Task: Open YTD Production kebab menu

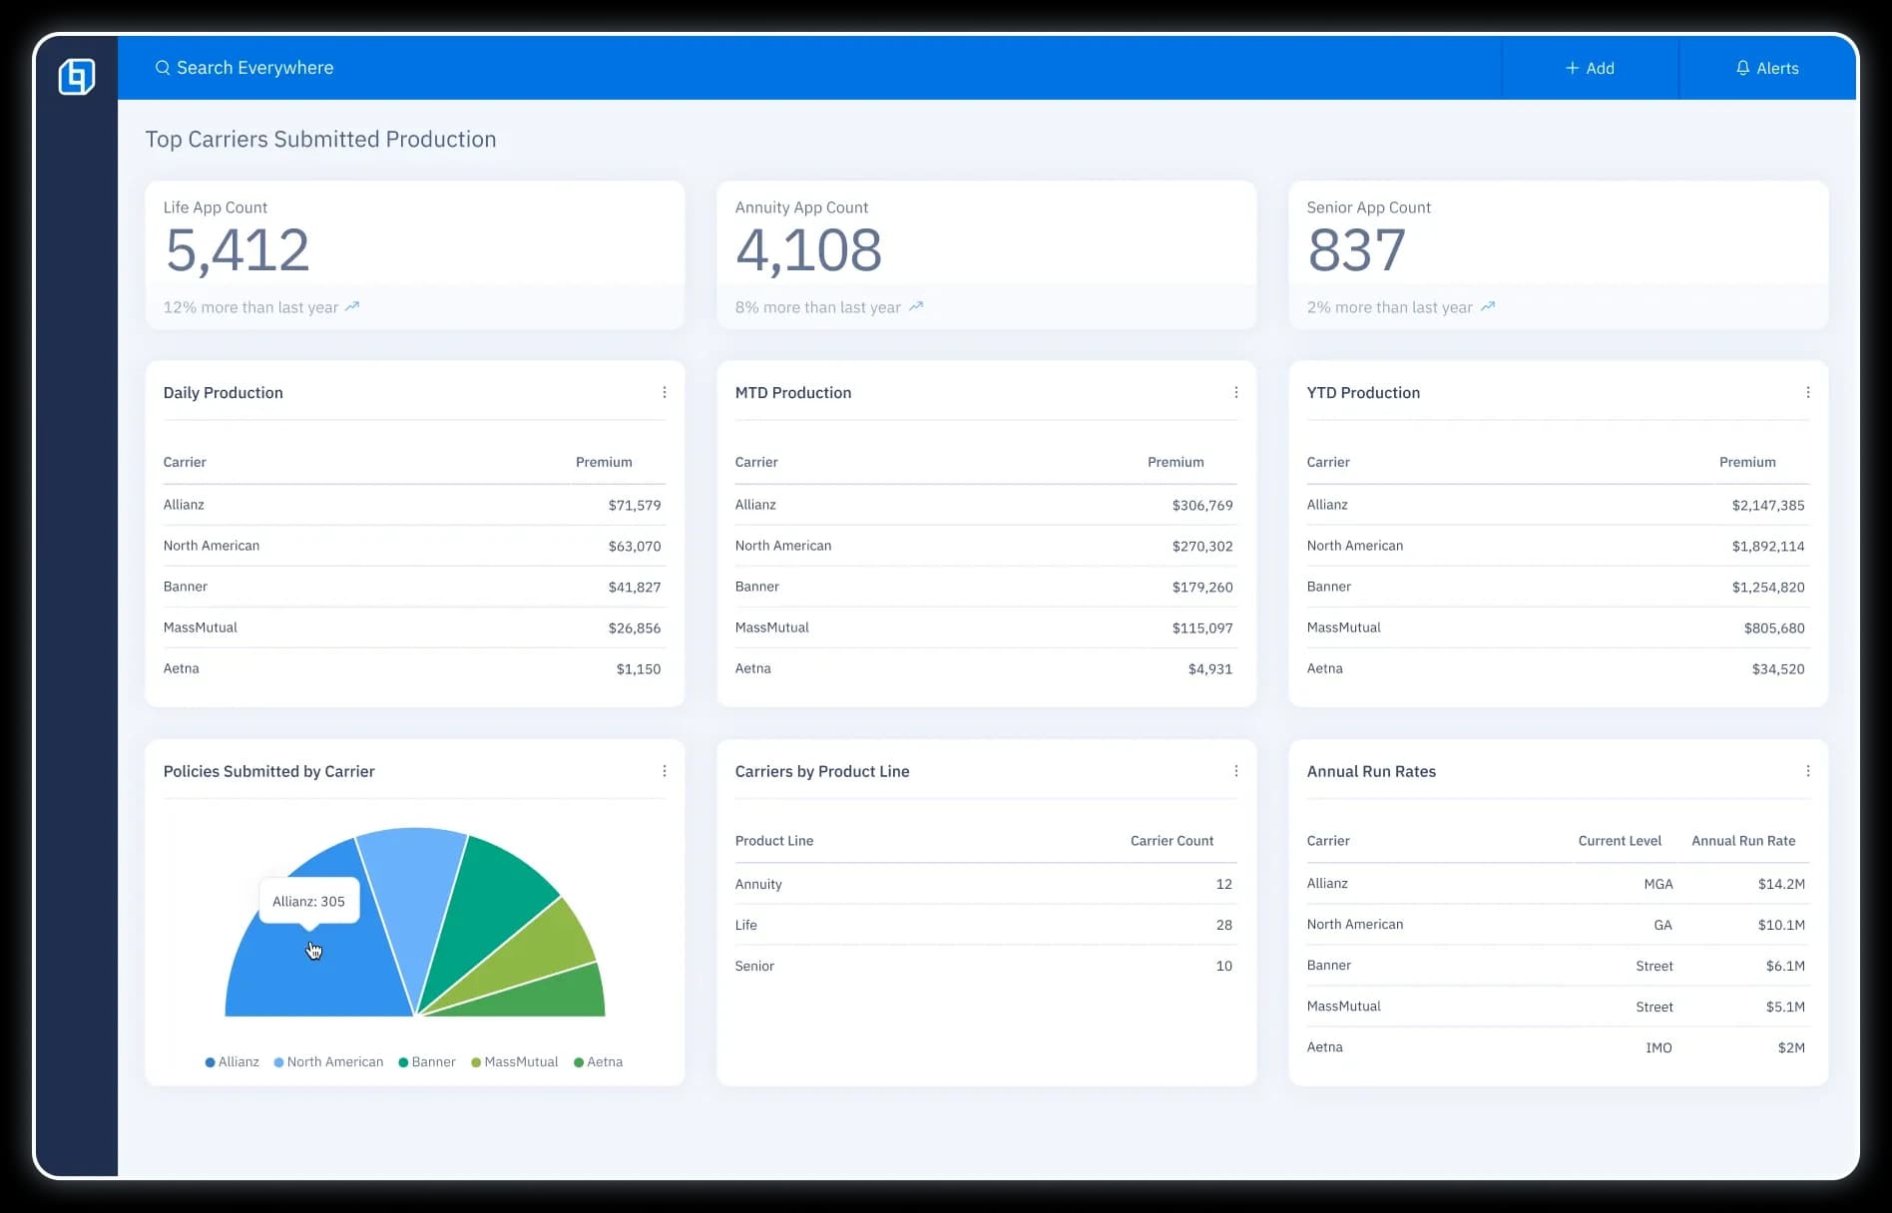Action: click(x=1807, y=392)
